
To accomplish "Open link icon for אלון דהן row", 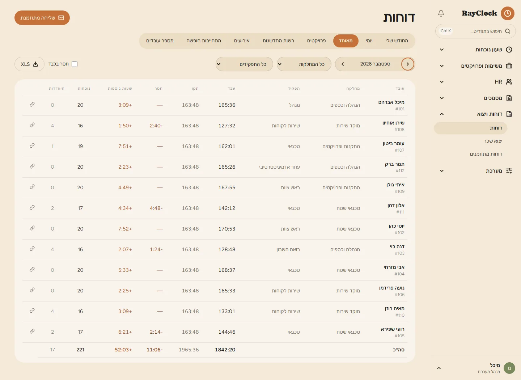I will click(32, 208).
